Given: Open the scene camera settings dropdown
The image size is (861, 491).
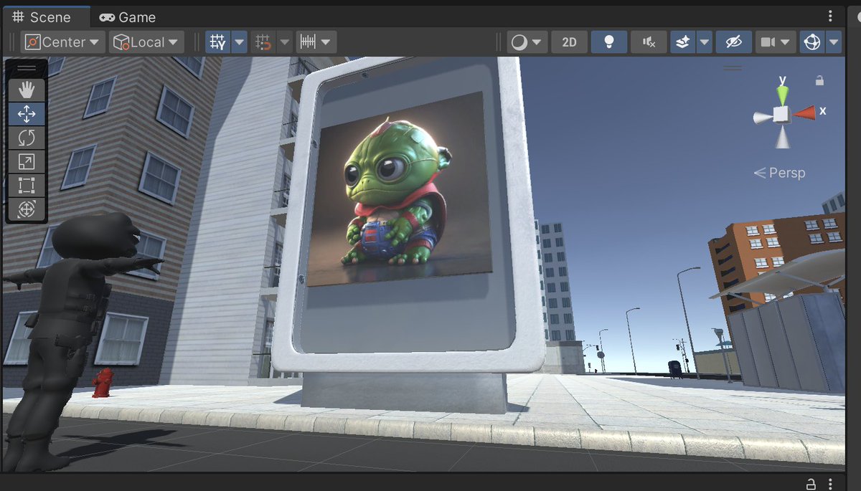Looking at the screenshot, I should pyautogui.click(x=776, y=42).
